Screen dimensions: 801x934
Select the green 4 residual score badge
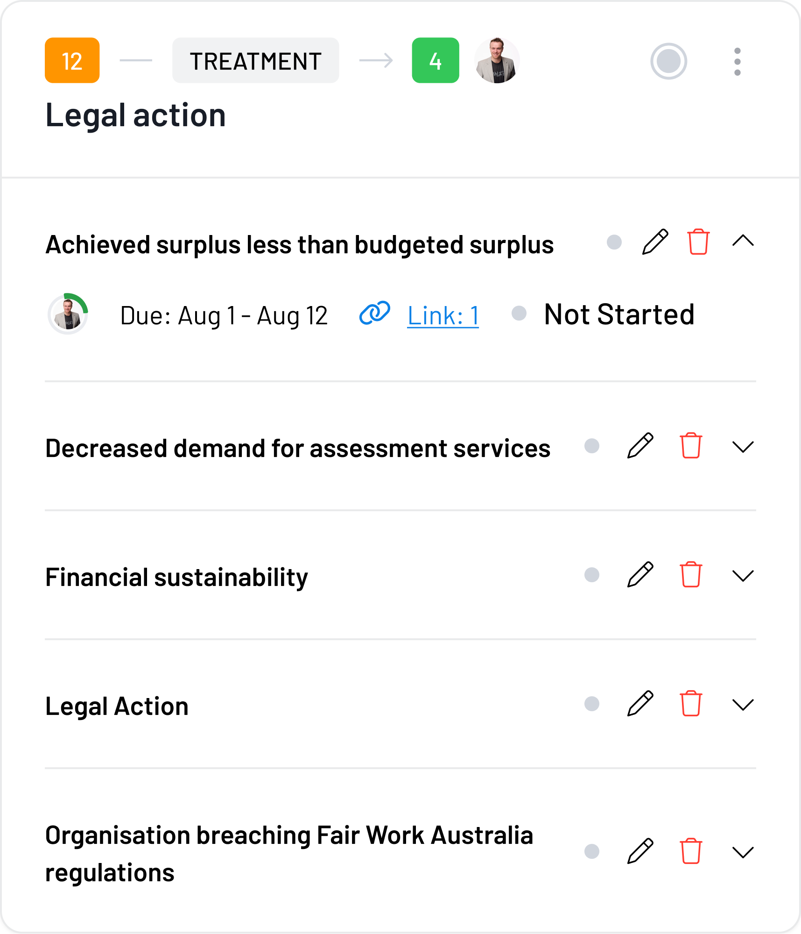435,61
